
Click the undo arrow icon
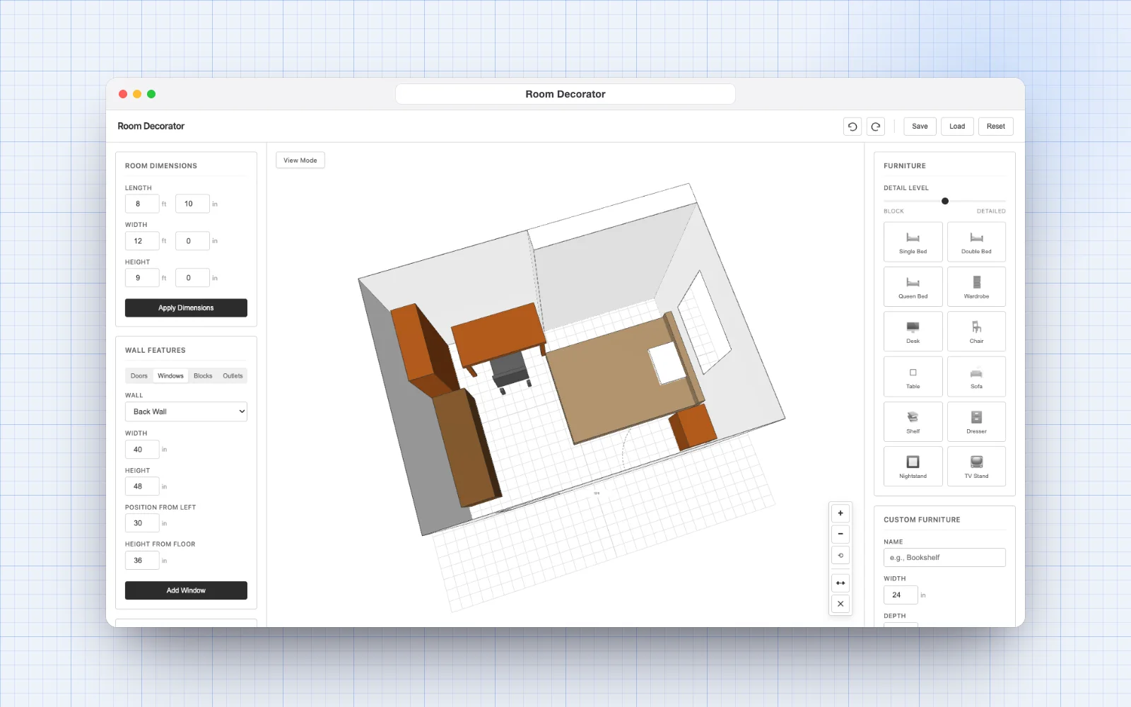852,127
